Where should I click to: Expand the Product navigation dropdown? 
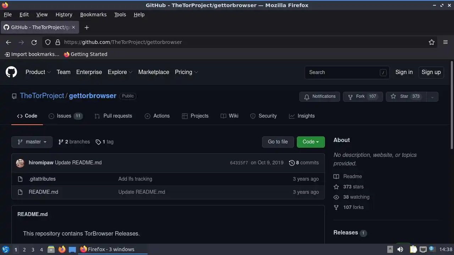pyautogui.click(x=38, y=72)
